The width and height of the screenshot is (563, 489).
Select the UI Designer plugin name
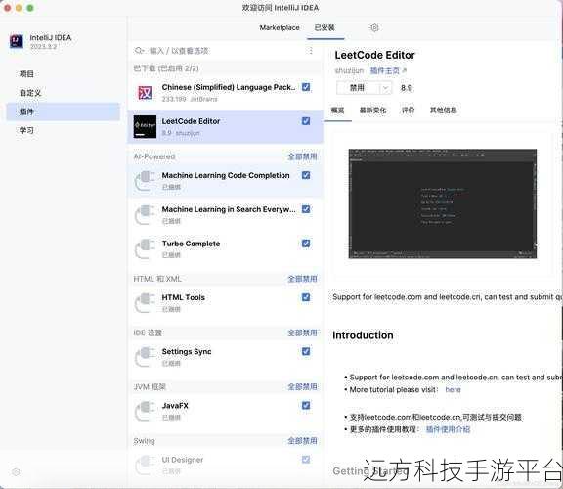pyautogui.click(x=183, y=460)
